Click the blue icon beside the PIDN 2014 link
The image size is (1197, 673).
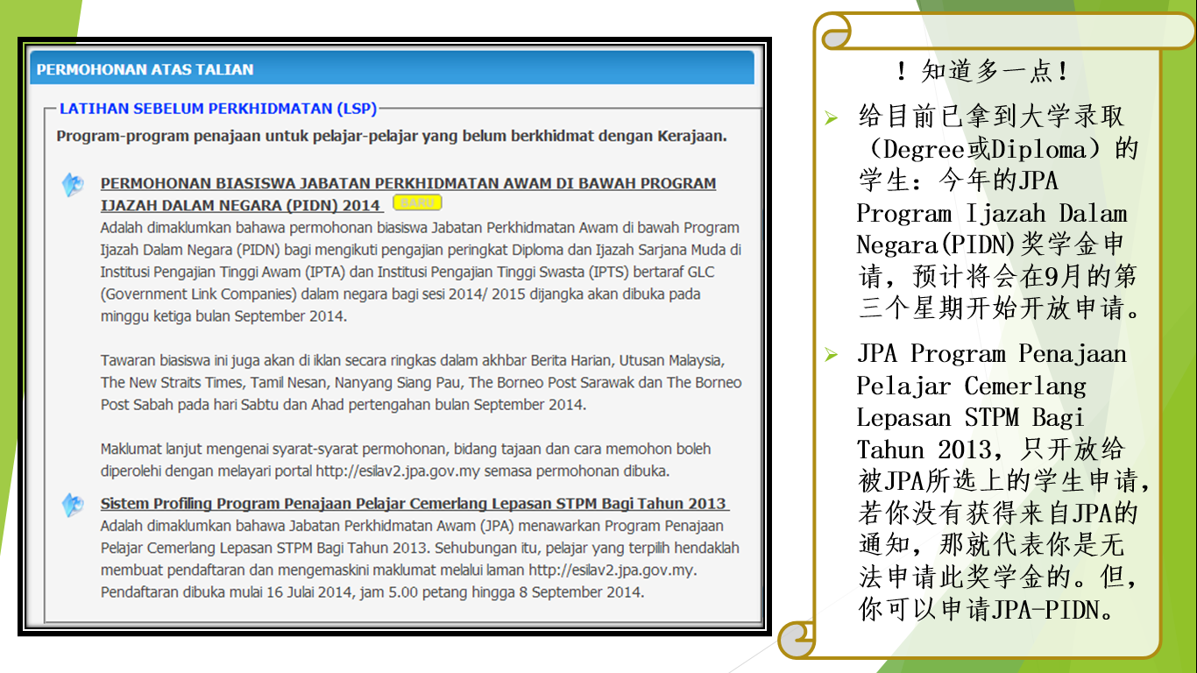coord(73,185)
